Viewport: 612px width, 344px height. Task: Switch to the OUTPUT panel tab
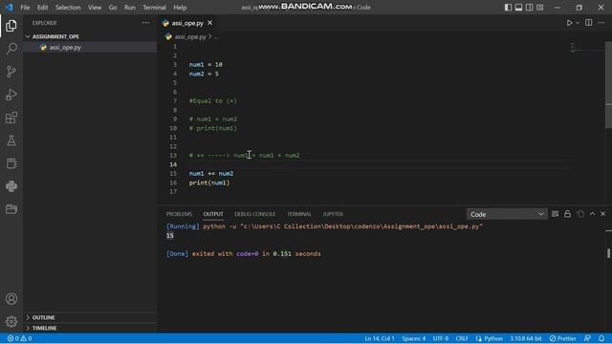pyautogui.click(x=213, y=214)
